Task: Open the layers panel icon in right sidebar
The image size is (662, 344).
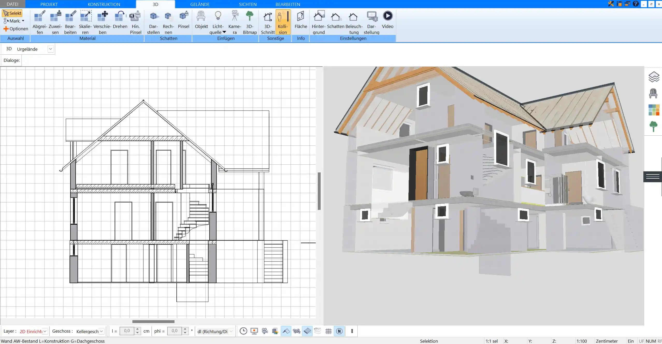Action: 653,77
